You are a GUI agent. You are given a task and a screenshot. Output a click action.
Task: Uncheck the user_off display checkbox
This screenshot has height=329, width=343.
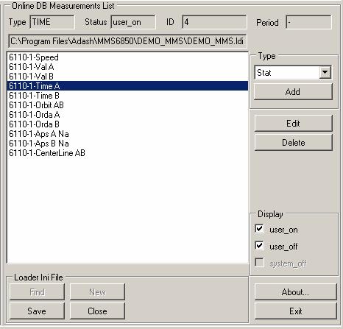259,246
